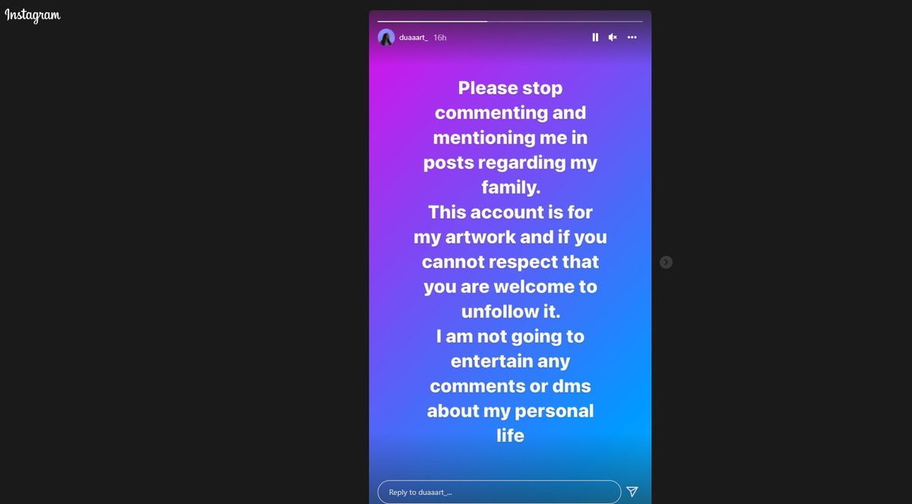Click the 'comments or dms' story line
Image resolution: width=912 pixels, height=504 pixels.
(510, 386)
